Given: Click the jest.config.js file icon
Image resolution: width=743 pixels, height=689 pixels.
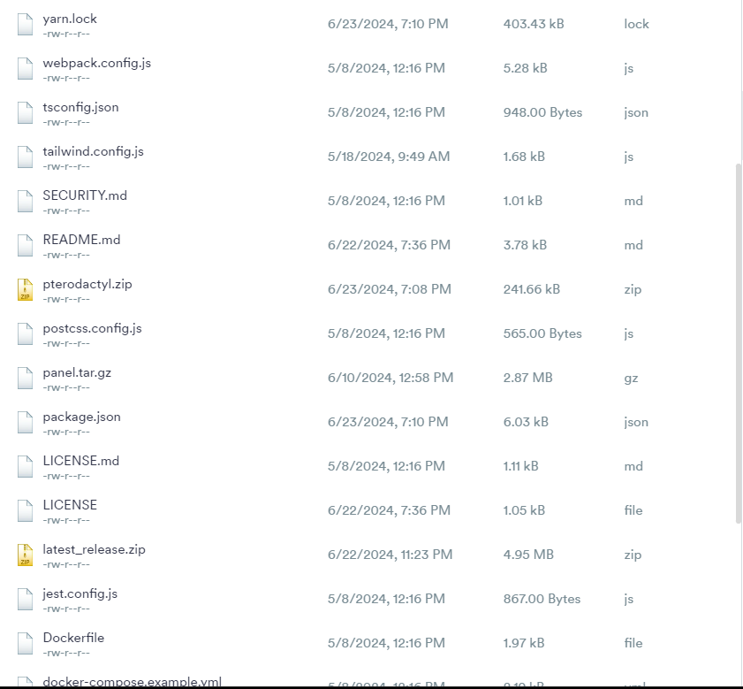Looking at the screenshot, I should click(25, 599).
